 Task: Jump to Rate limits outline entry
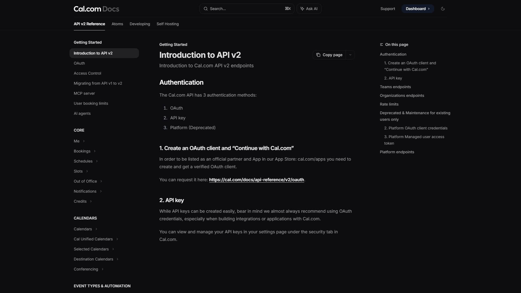tap(389, 104)
